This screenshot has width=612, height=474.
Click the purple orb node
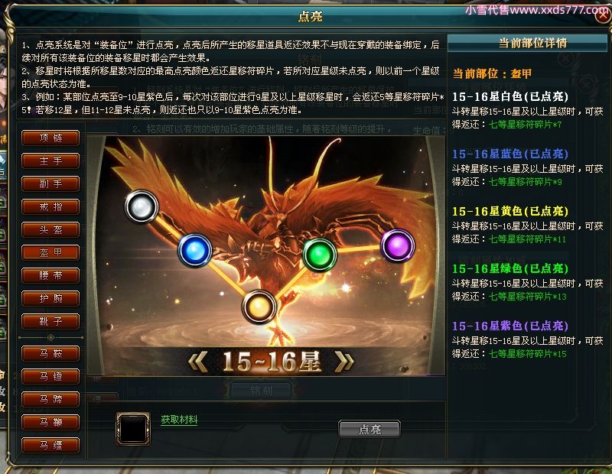398,245
